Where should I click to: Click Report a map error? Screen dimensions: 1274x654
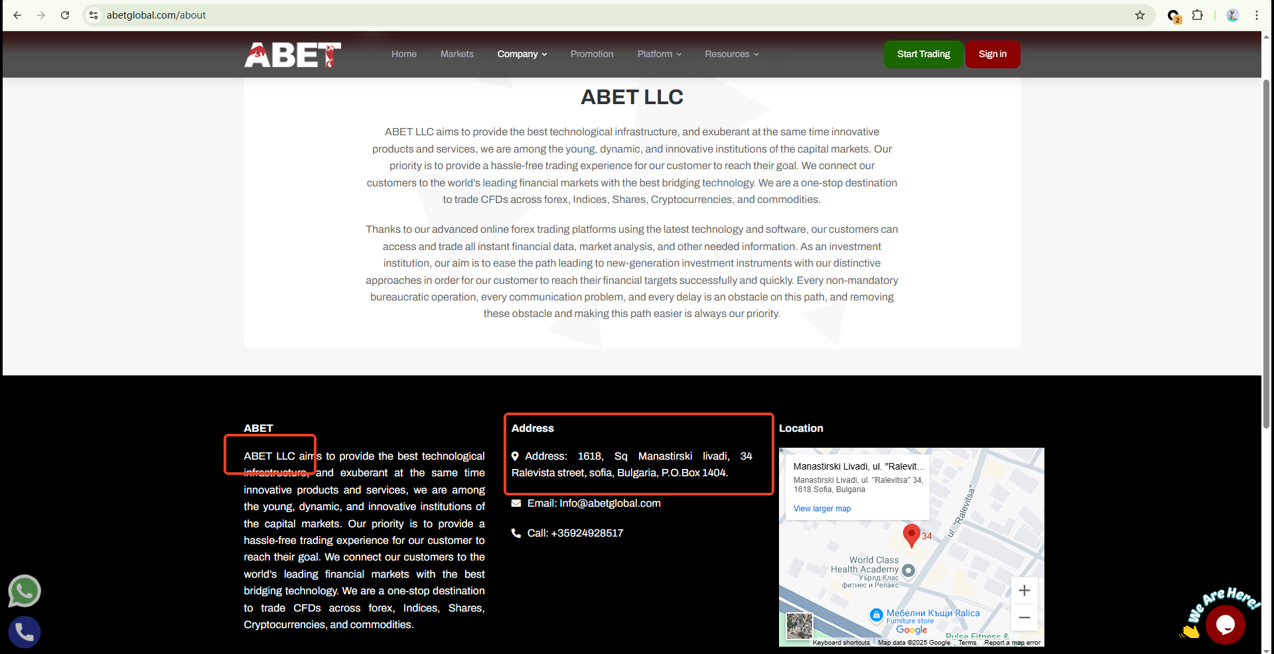click(x=1013, y=643)
